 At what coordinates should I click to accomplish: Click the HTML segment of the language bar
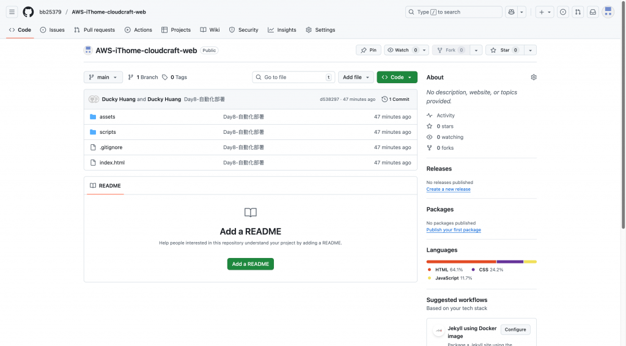coord(461,262)
